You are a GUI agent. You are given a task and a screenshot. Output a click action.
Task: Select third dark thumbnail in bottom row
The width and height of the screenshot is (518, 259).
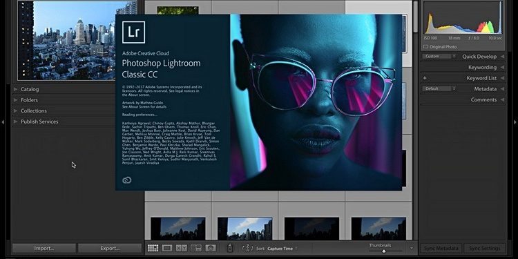(x=311, y=229)
